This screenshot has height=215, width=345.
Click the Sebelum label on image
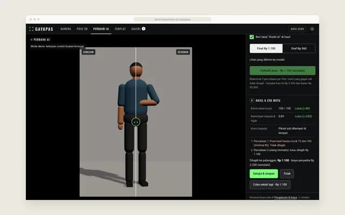point(88,52)
